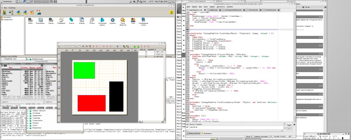
Task: Select the pointer tool in image map editor
Action: point(59,47)
